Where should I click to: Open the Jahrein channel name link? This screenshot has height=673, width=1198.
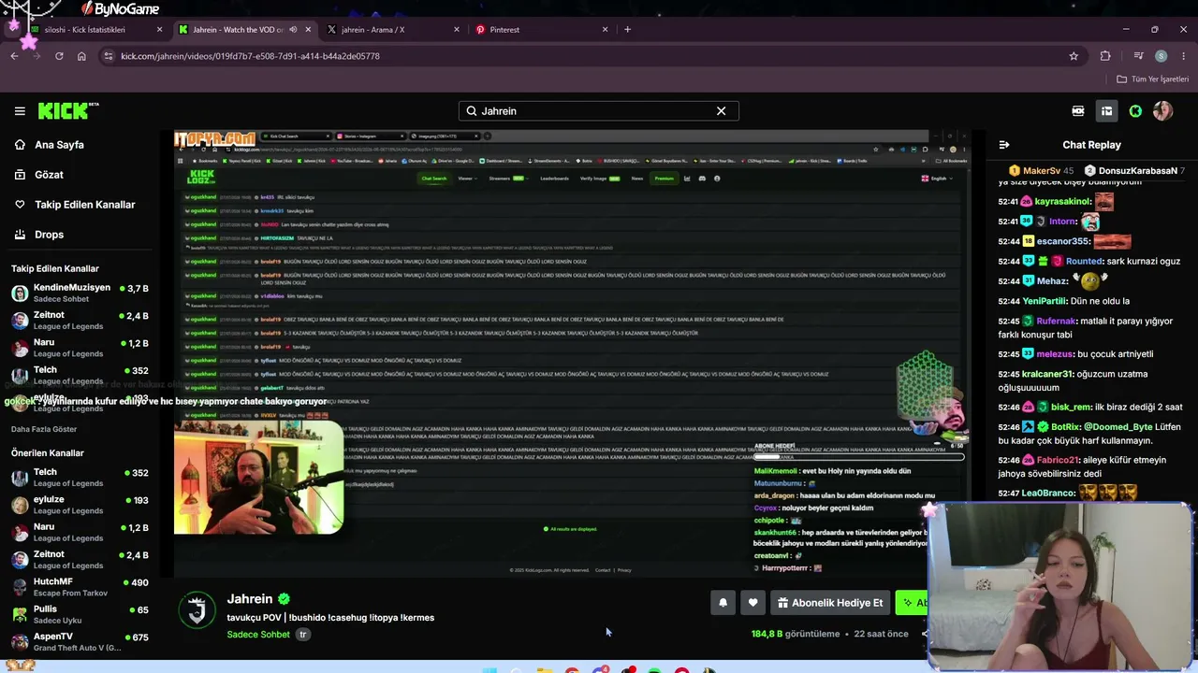pos(250,599)
